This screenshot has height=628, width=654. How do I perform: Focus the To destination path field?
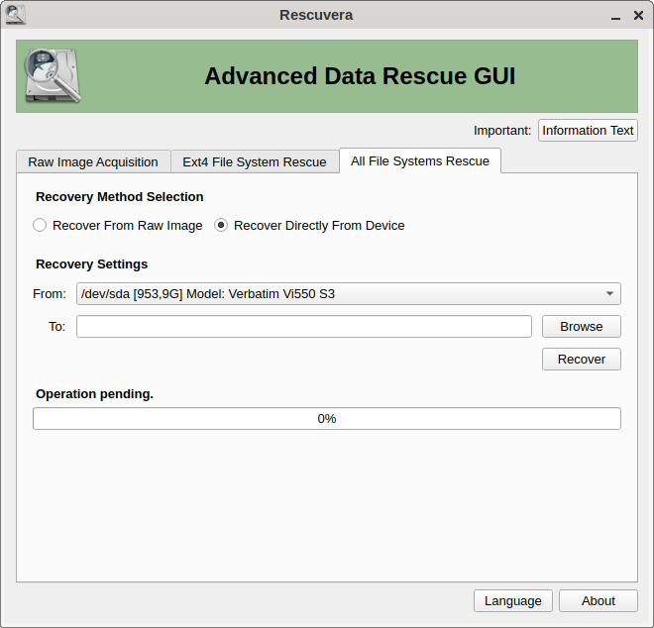click(304, 327)
